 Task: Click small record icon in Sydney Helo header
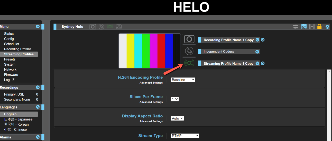coord(93,27)
